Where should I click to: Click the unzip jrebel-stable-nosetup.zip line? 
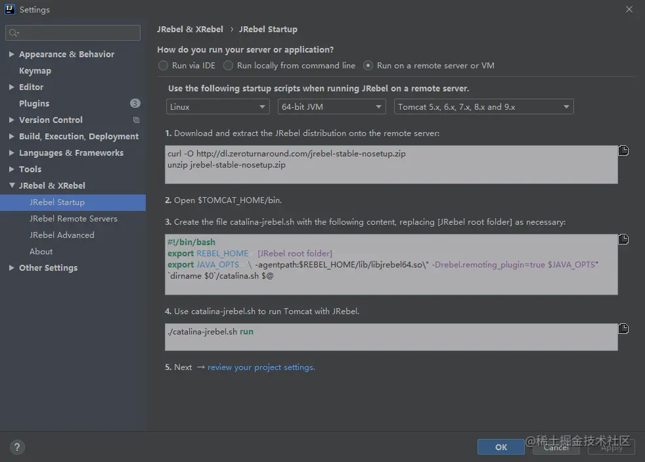click(226, 165)
